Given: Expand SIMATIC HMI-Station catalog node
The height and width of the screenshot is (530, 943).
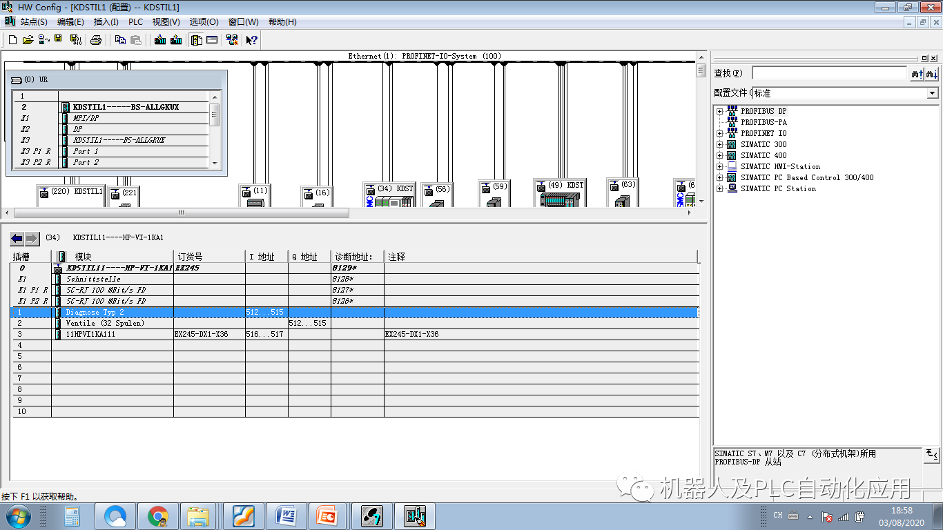Looking at the screenshot, I should (720, 166).
